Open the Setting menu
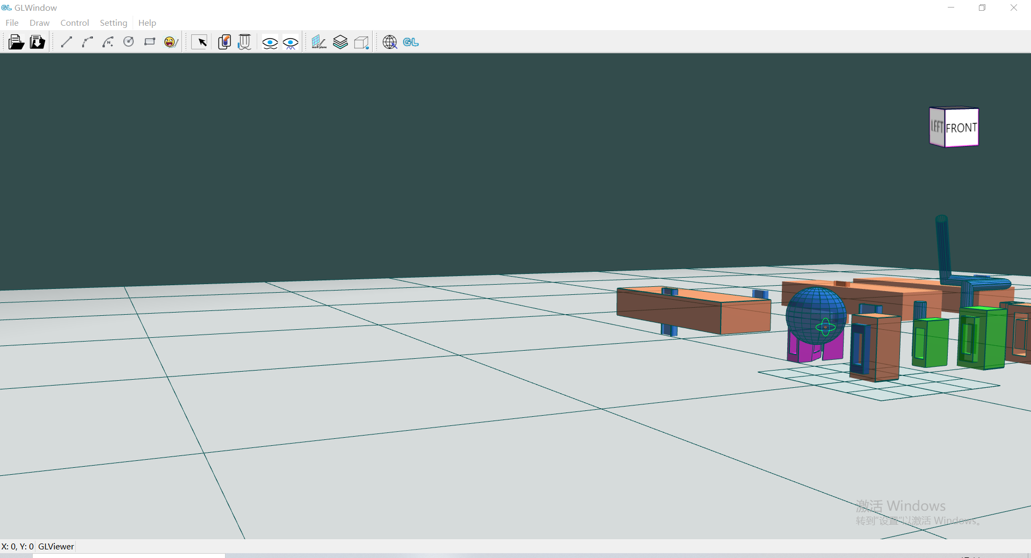 point(113,23)
